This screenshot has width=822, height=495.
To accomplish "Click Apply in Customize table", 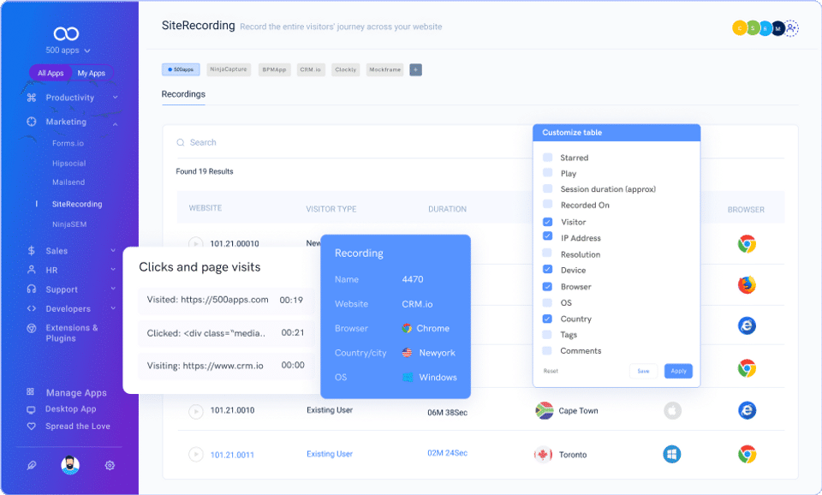I will tap(678, 371).
